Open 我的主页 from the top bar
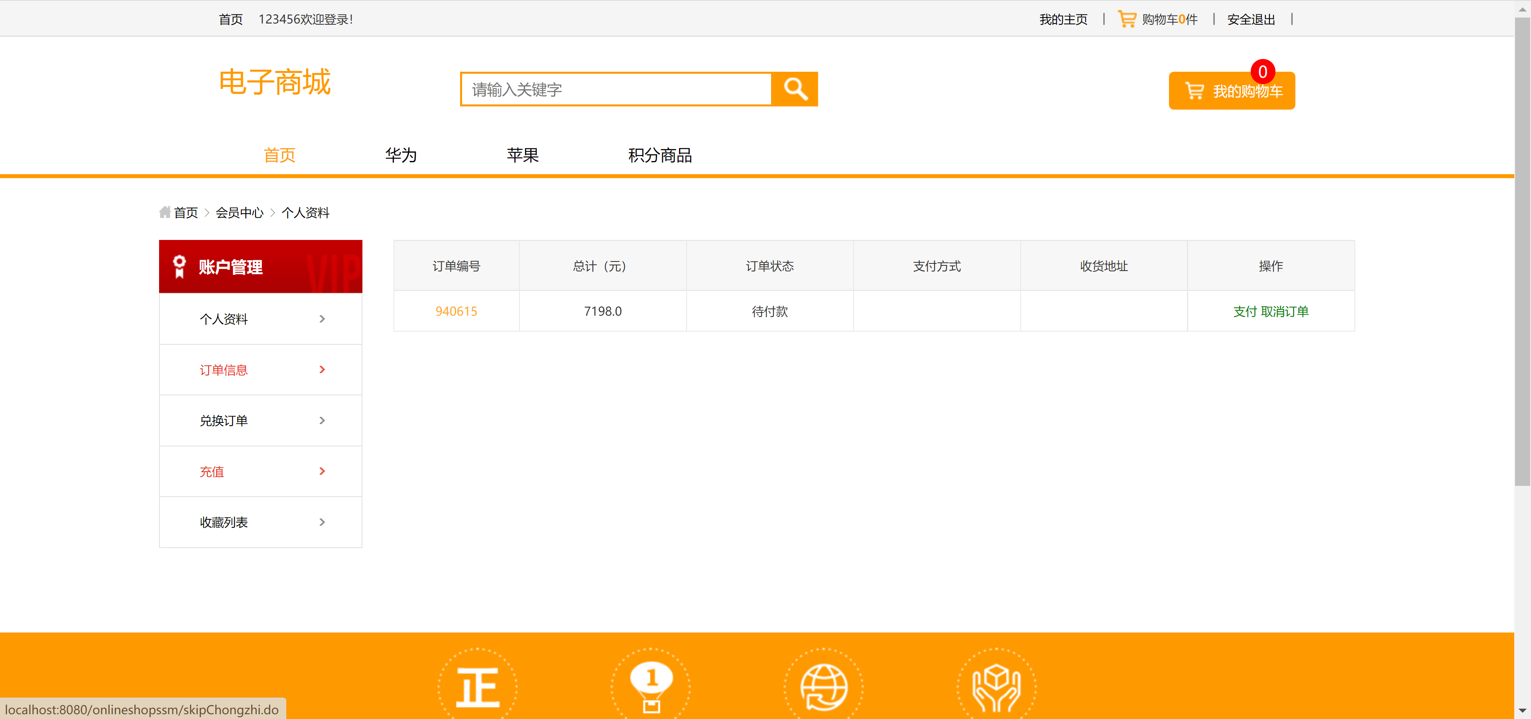1531x719 pixels. (x=1063, y=18)
